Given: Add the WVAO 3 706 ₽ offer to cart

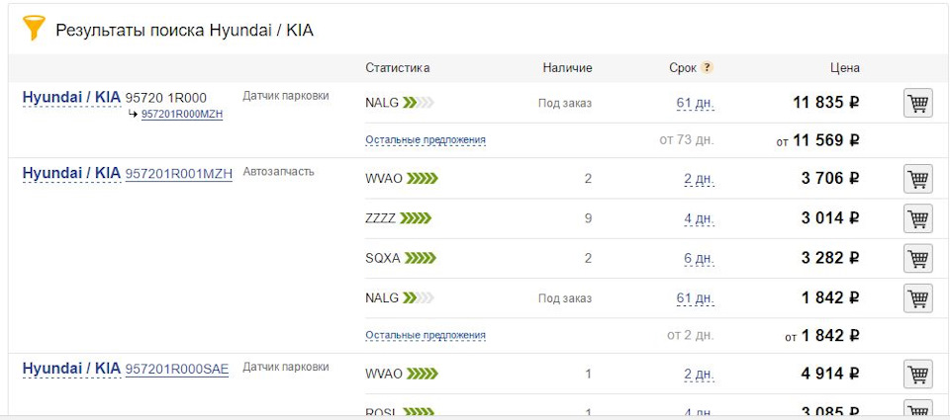Looking at the screenshot, I should (917, 179).
